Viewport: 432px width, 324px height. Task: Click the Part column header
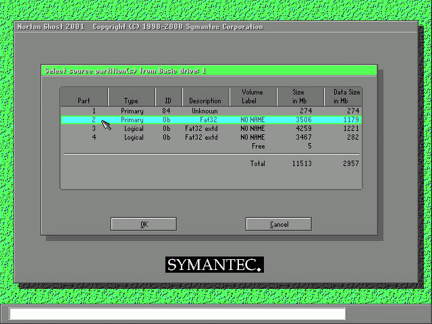(84, 97)
